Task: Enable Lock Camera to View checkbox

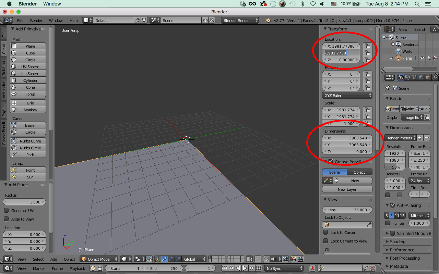Action: 325,241
